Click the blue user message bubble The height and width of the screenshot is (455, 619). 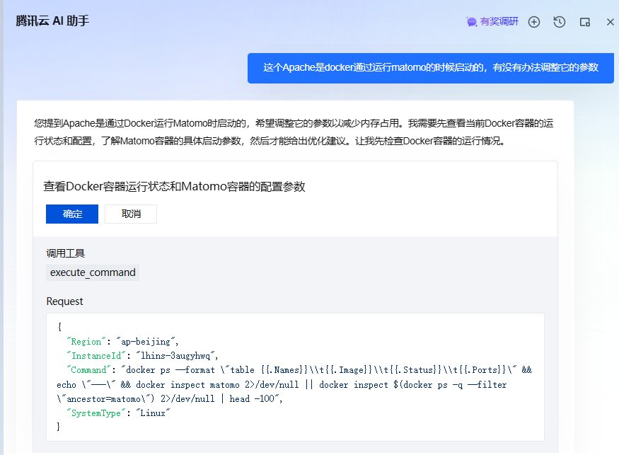(x=430, y=68)
